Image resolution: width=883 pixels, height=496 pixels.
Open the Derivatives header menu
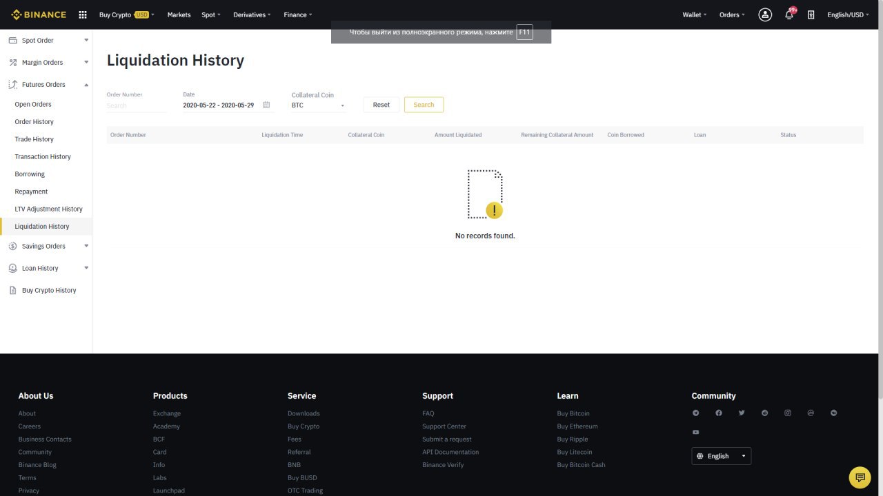(x=252, y=14)
